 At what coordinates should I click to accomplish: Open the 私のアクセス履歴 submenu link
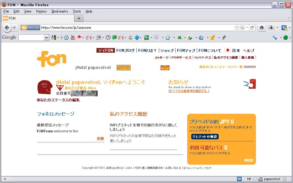pyautogui.click(x=226, y=57)
